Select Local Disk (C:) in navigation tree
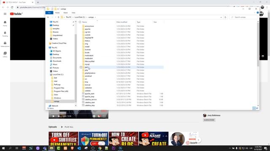Image resolution: width=270 pixels, height=151 pixels. coord(58,75)
